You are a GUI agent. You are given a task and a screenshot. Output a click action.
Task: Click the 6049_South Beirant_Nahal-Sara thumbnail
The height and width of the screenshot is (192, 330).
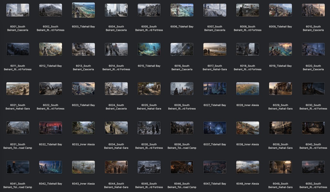pos(280,167)
